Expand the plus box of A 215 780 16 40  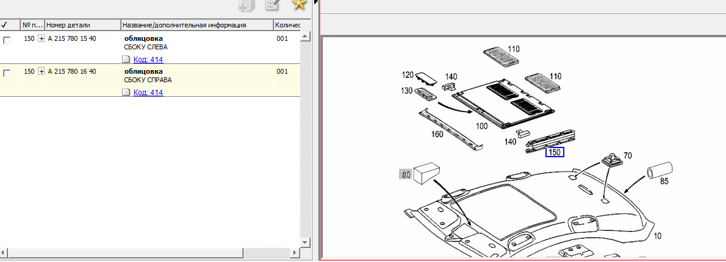pyautogui.click(x=41, y=71)
